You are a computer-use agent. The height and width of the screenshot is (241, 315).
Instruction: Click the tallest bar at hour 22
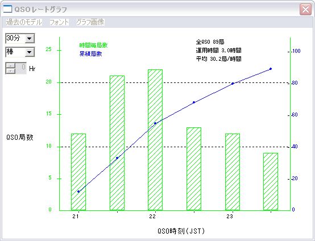pos(155,140)
